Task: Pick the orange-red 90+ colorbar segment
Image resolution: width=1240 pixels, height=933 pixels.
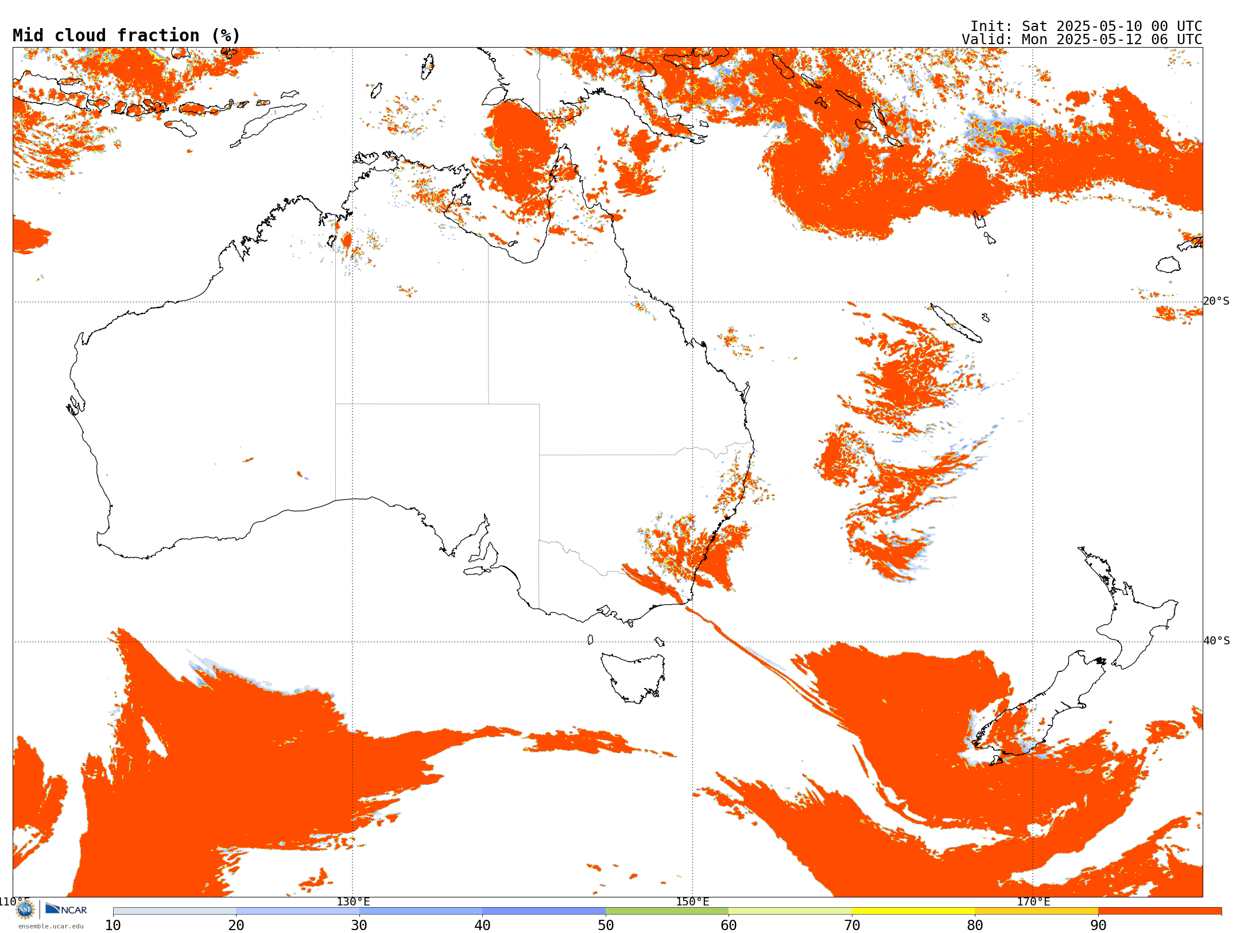Action: (1160, 911)
